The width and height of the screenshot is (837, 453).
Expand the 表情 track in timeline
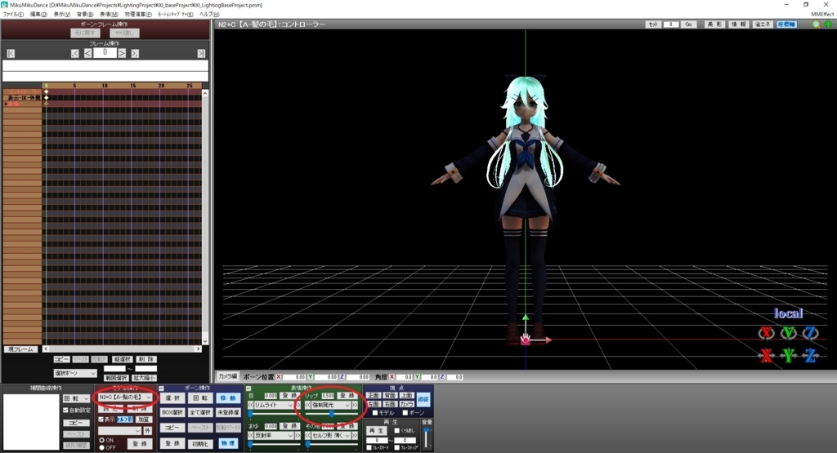[x=6, y=104]
